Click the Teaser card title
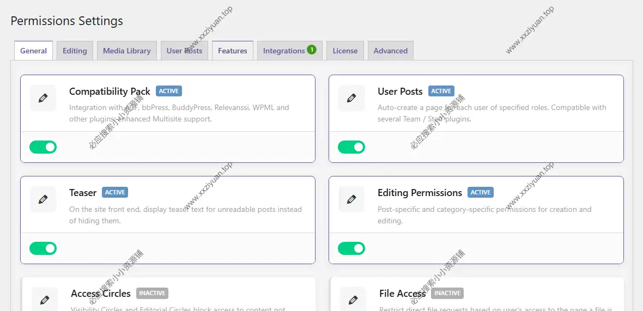 pyautogui.click(x=83, y=193)
